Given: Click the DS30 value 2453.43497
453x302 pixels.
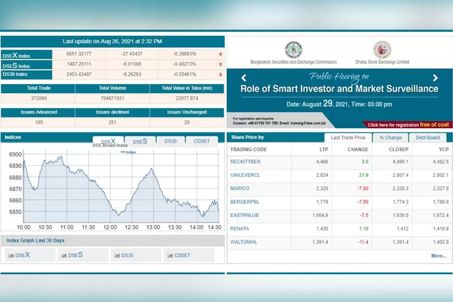Looking at the screenshot, I should 79,75.
